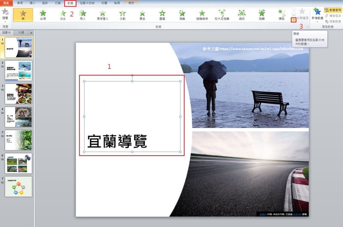Switch to the 投影片放映 (Slide Show) tab
343x227 pixels.
(87, 3)
